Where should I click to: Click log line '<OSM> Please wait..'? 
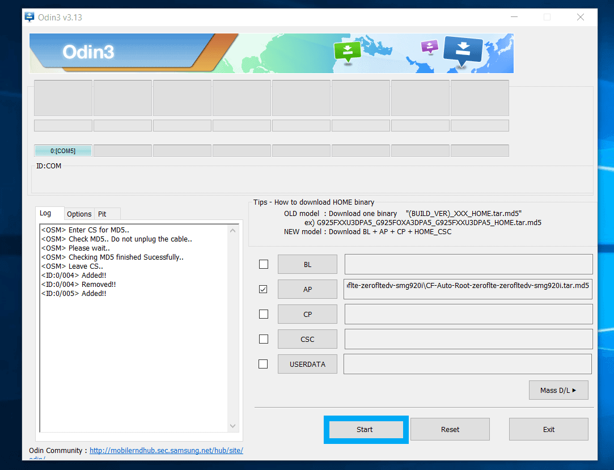[x=75, y=248]
